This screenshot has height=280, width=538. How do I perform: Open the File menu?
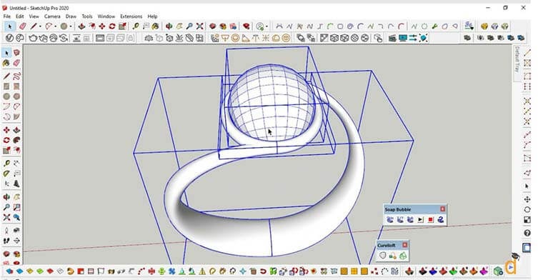(x=6, y=16)
